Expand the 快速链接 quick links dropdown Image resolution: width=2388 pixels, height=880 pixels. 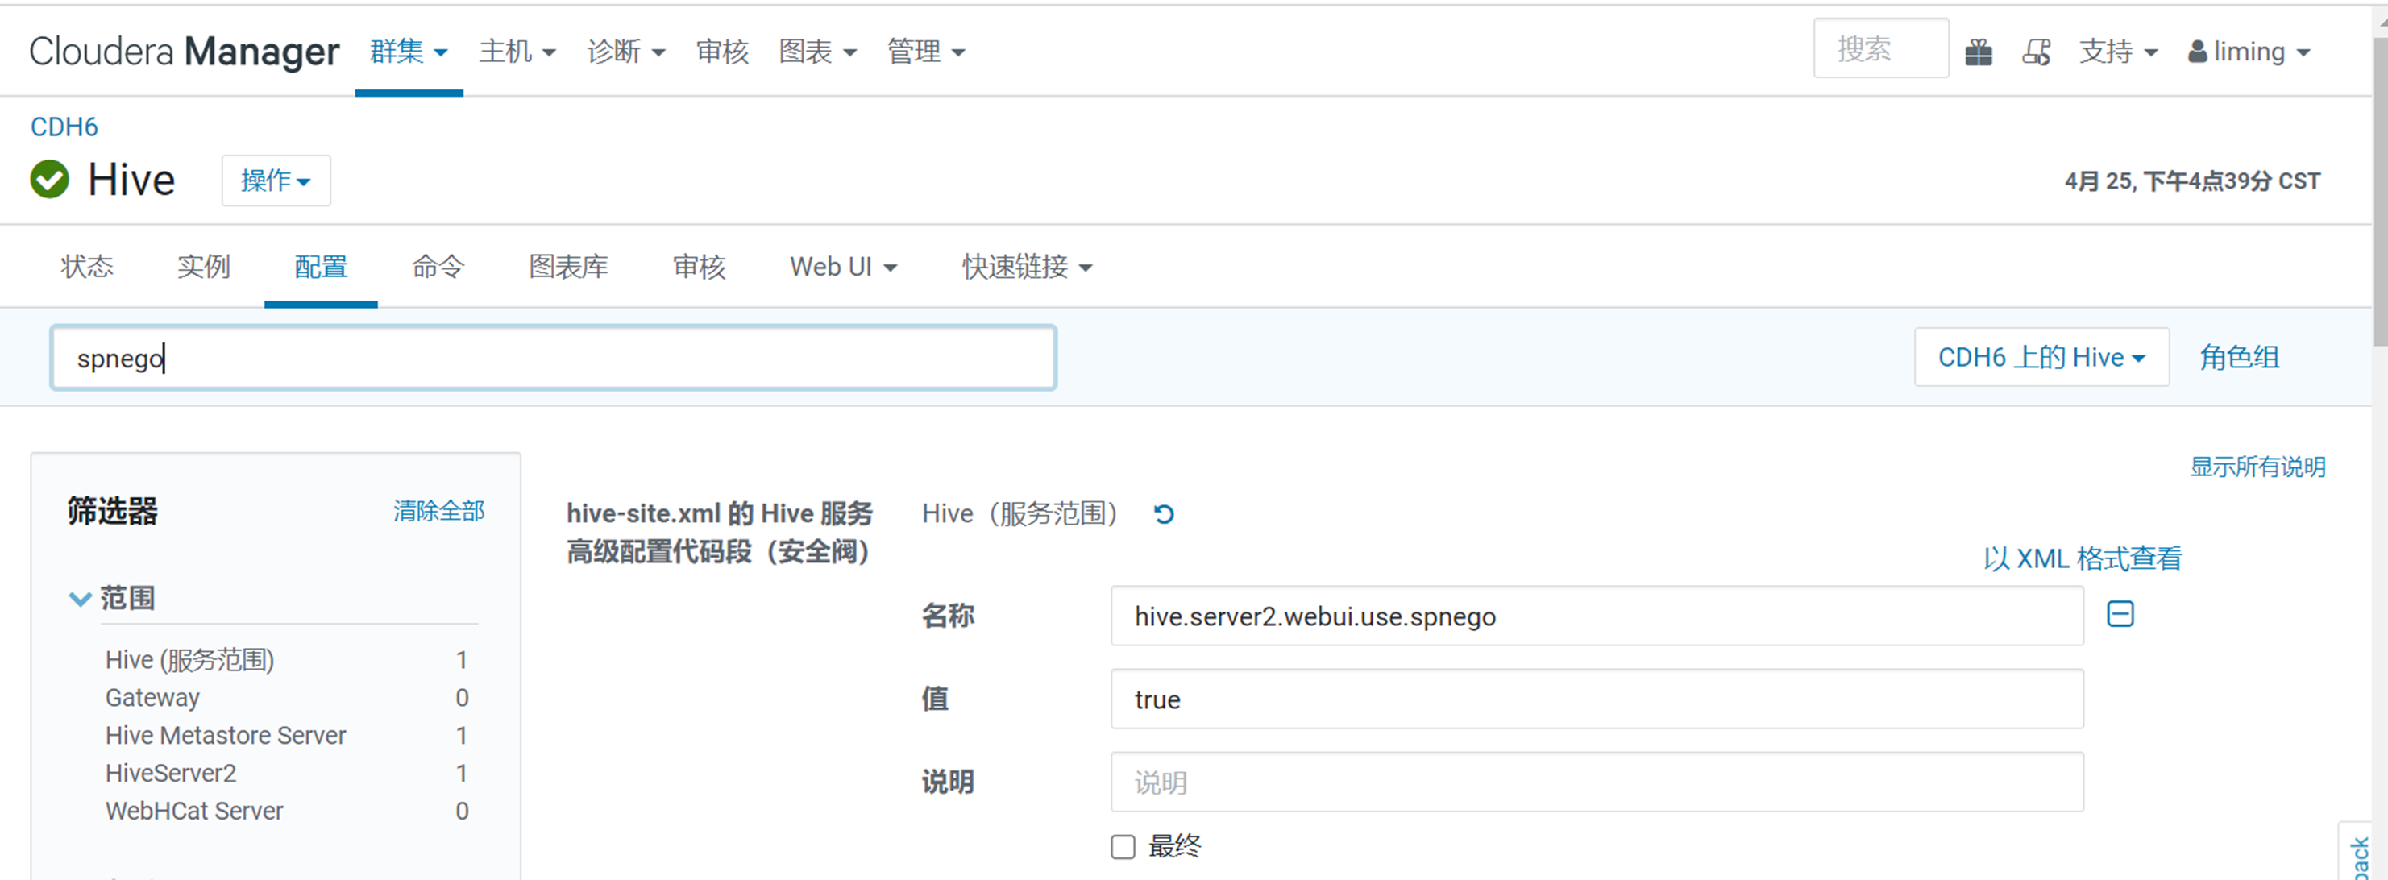pyautogui.click(x=1027, y=267)
